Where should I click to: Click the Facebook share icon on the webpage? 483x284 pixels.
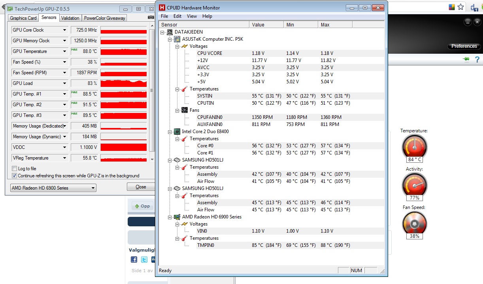[x=134, y=260]
